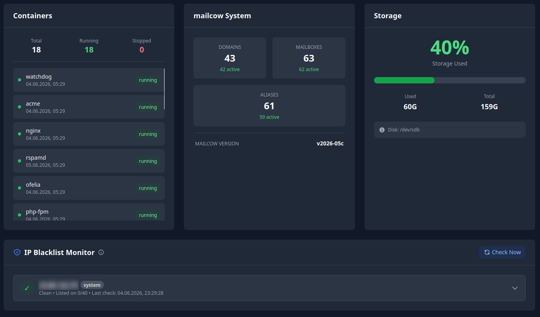The width and height of the screenshot is (540, 317).
Task: Click the storage usage progress bar
Action: click(450, 80)
